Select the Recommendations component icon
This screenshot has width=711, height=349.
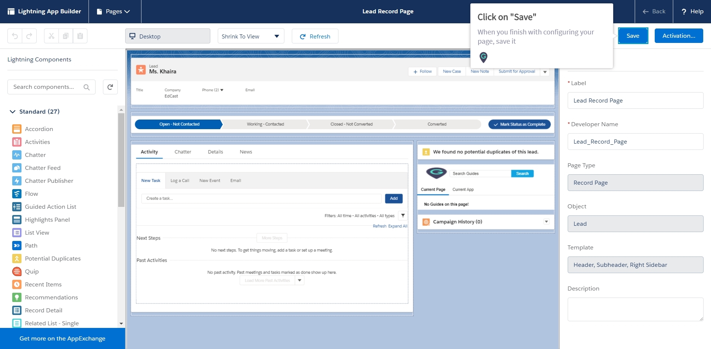[x=17, y=297]
